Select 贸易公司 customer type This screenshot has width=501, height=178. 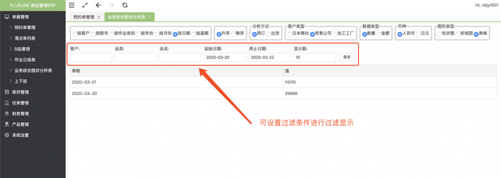[x=312, y=34]
